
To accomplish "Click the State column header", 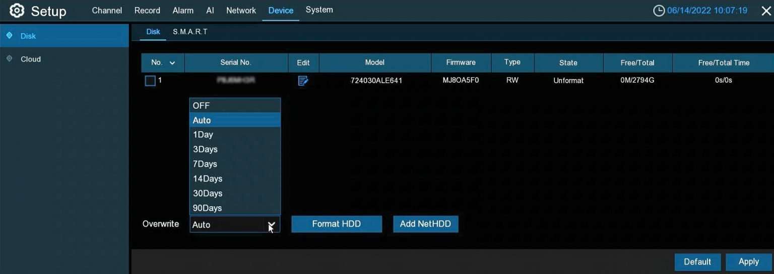I will [x=568, y=62].
